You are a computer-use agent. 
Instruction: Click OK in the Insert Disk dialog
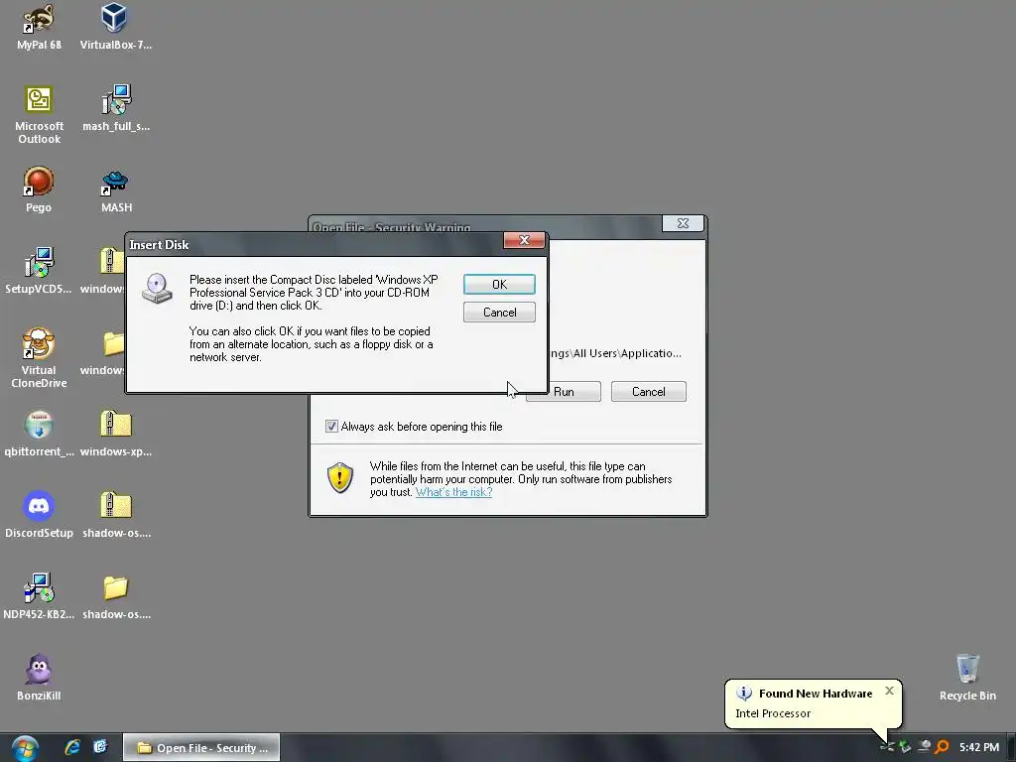(x=499, y=285)
